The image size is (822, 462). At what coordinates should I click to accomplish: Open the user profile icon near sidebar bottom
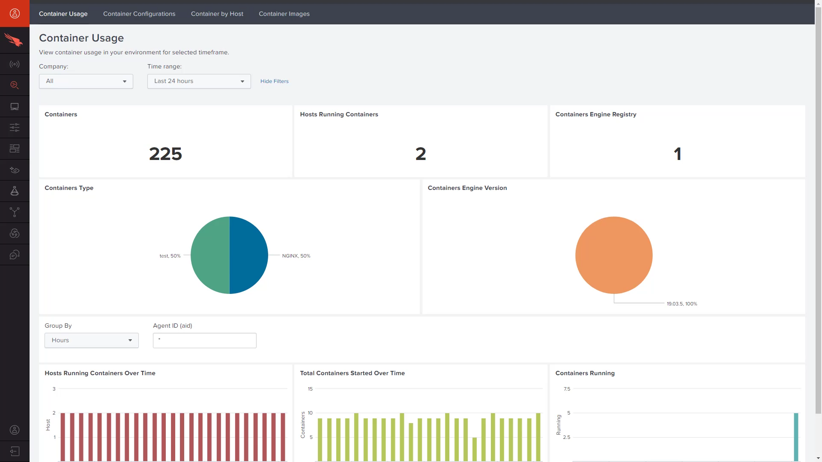coord(15,430)
